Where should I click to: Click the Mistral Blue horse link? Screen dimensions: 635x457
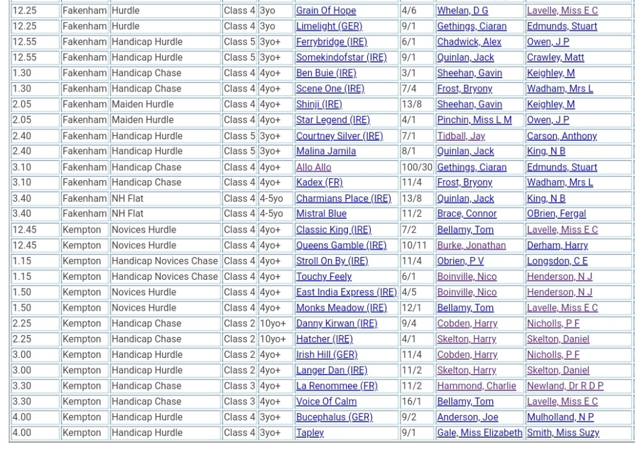pos(321,214)
